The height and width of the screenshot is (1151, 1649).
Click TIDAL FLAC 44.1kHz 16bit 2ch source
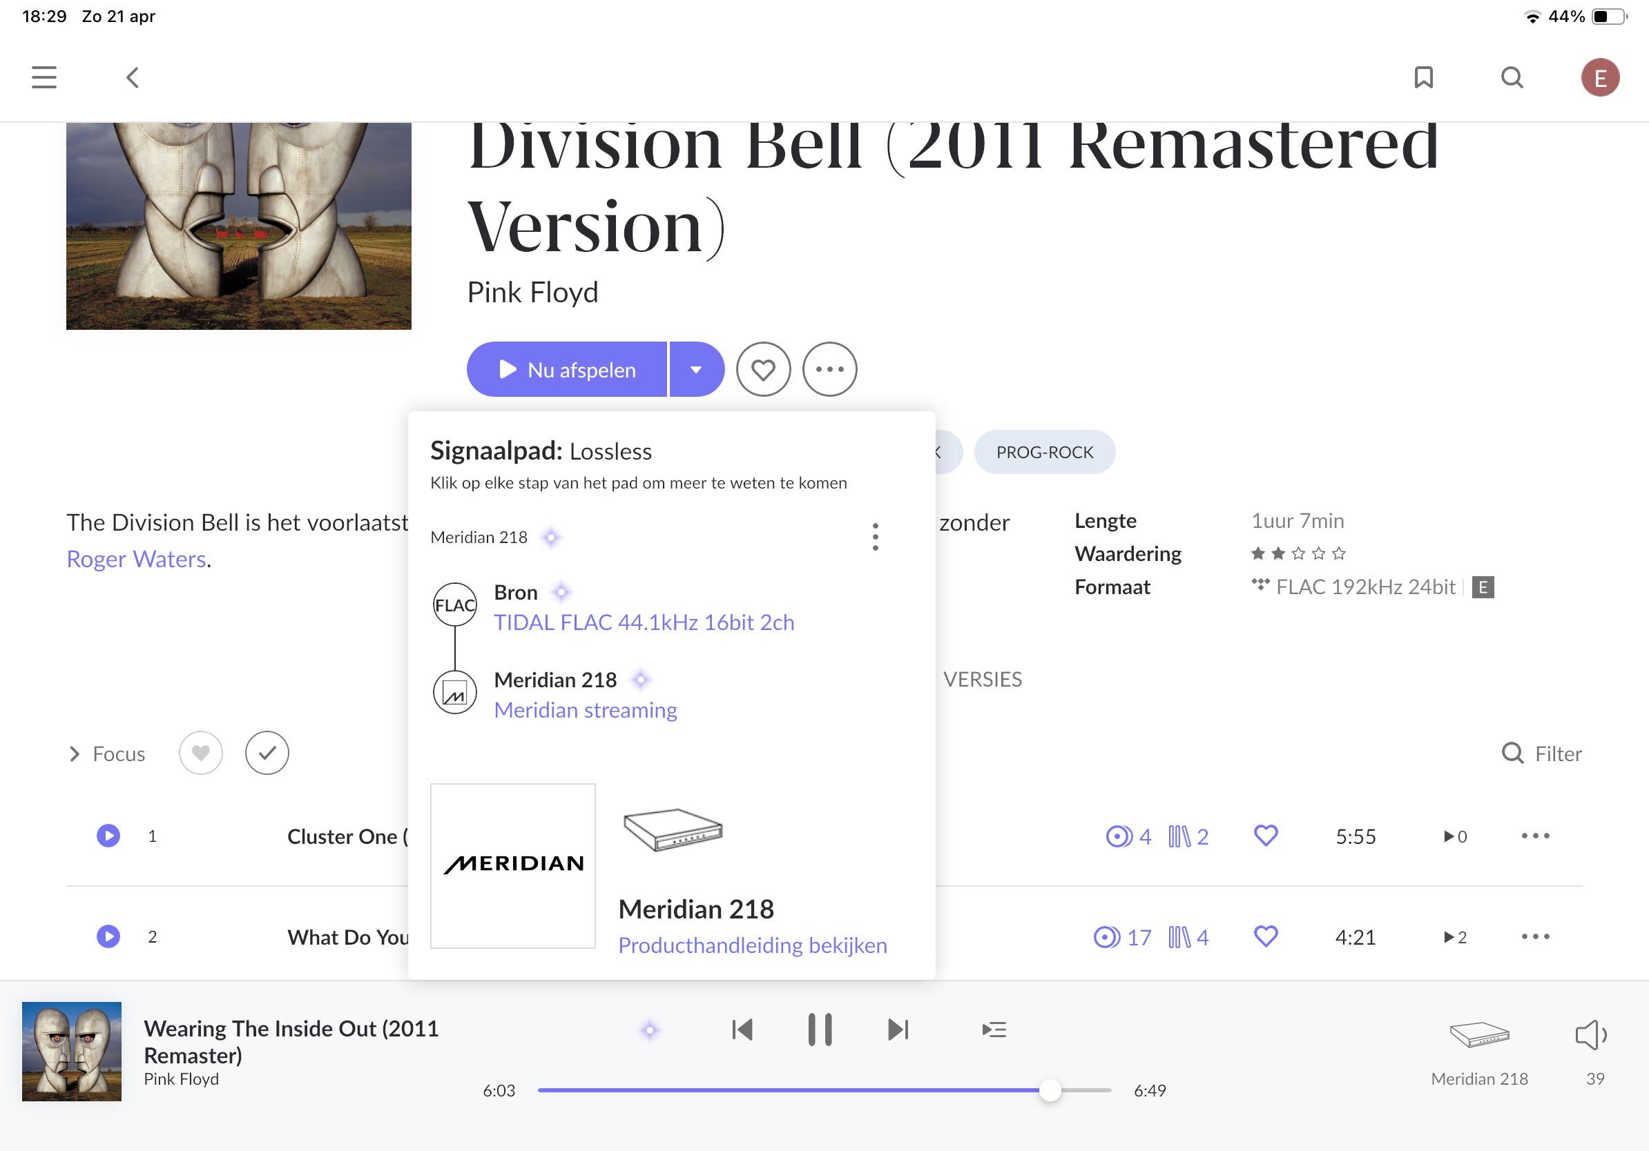click(x=644, y=622)
